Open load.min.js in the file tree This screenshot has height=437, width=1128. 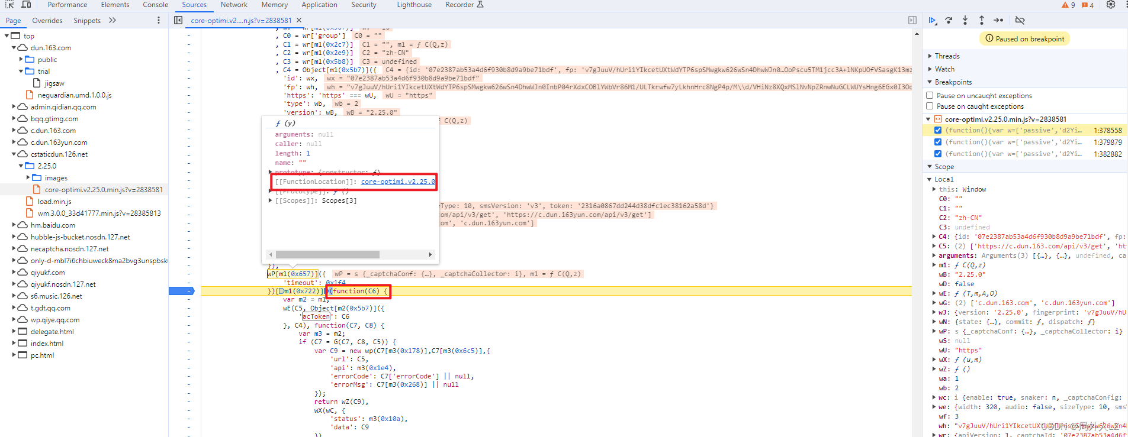pyautogui.click(x=54, y=201)
